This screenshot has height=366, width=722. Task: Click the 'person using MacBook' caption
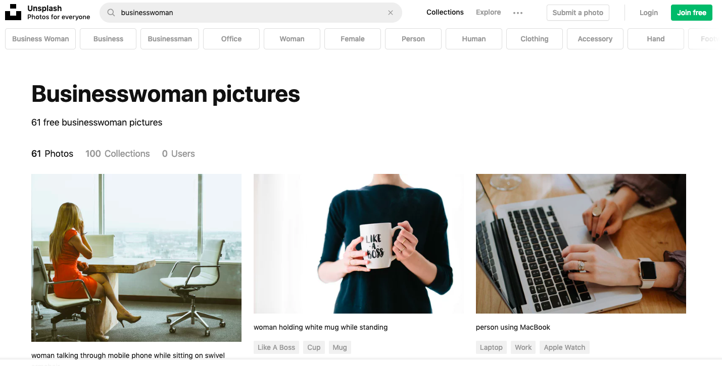(x=513, y=327)
